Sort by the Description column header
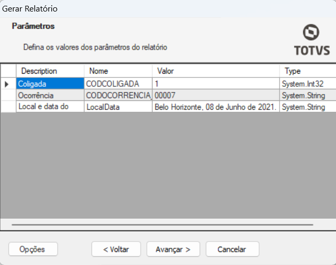336x265 pixels. [x=50, y=71]
